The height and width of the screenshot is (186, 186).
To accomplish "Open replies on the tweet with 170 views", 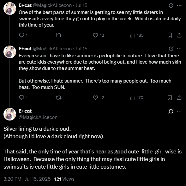I will [23, 97].
